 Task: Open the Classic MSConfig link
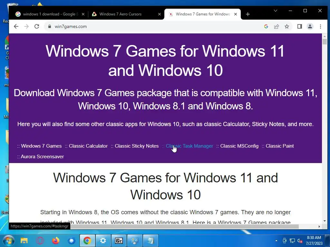click(239, 146)
